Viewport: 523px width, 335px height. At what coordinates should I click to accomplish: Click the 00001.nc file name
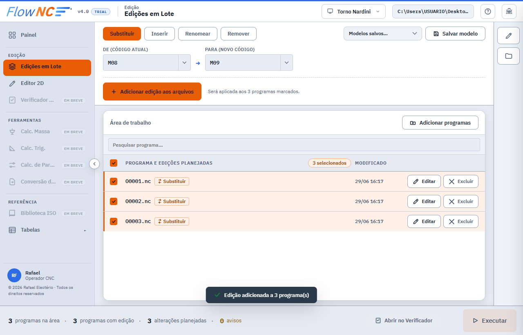point(138,181)
